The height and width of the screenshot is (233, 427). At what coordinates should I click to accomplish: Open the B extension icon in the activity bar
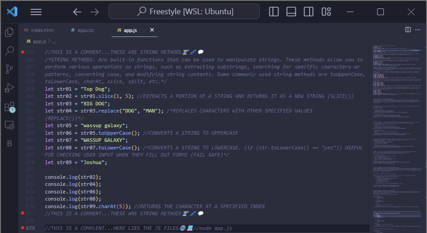(x=9, y=144)
